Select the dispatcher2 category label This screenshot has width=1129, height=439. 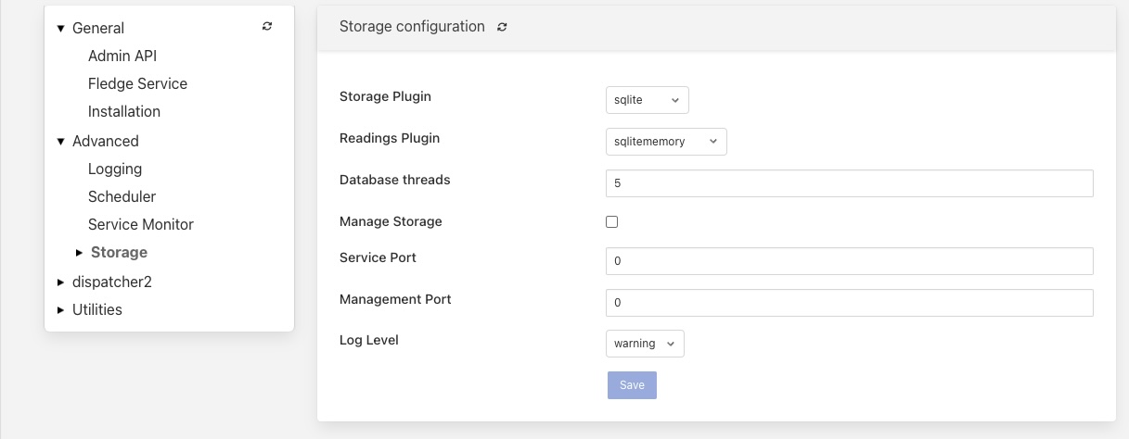(112, 282)
